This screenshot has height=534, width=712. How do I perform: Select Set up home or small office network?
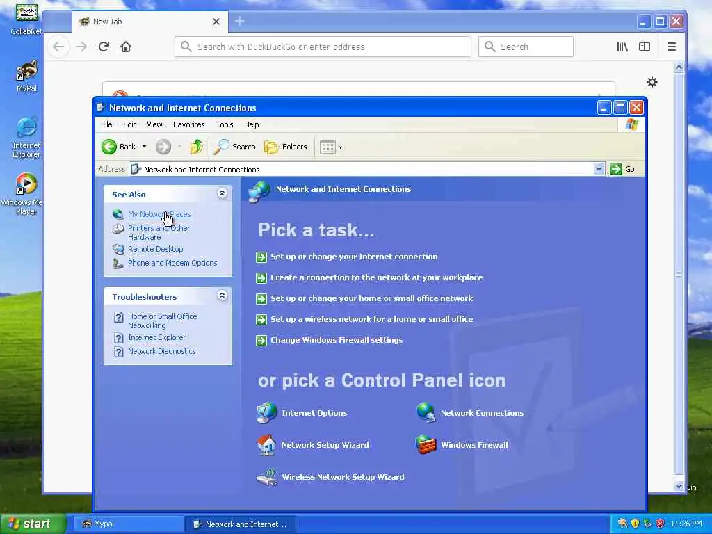[371, 298]
